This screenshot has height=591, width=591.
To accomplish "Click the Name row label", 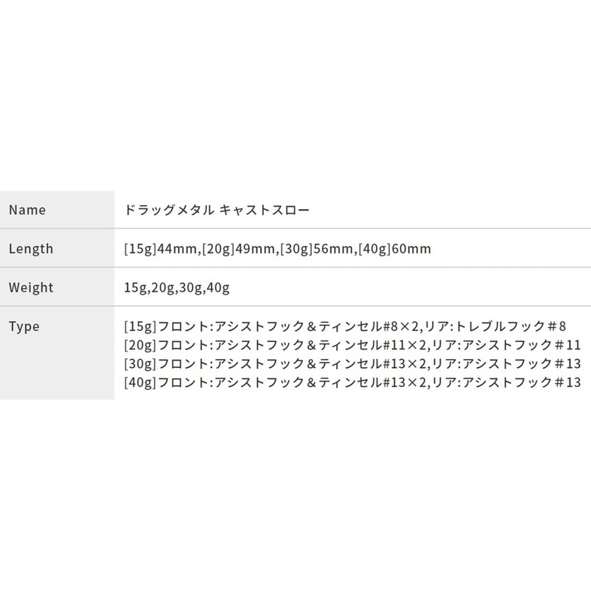I will click(27, 210).
